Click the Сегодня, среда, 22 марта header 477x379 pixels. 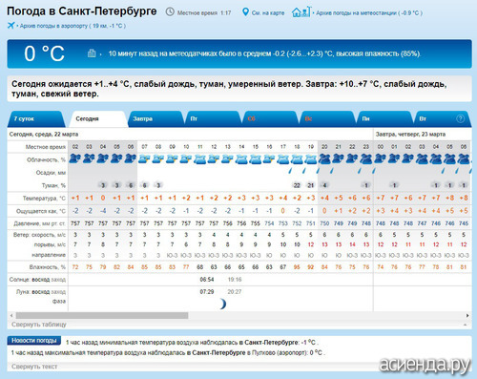[44, 135]
